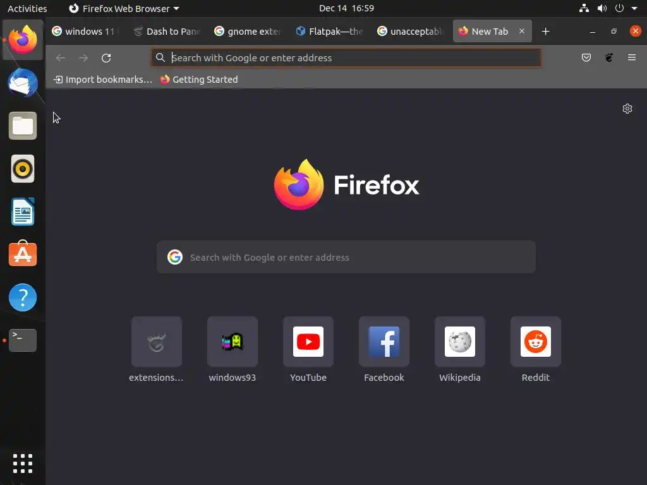Click the Google logo in search box

coord(175,257)
